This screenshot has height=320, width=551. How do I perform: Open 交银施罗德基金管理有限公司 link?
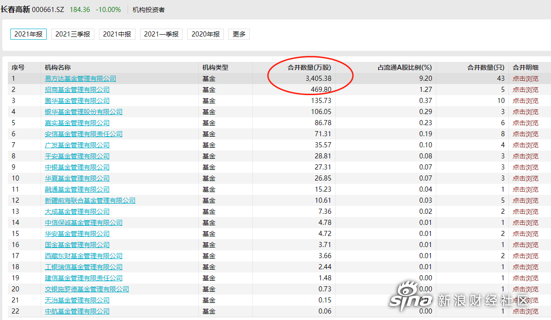click(87, 289)
